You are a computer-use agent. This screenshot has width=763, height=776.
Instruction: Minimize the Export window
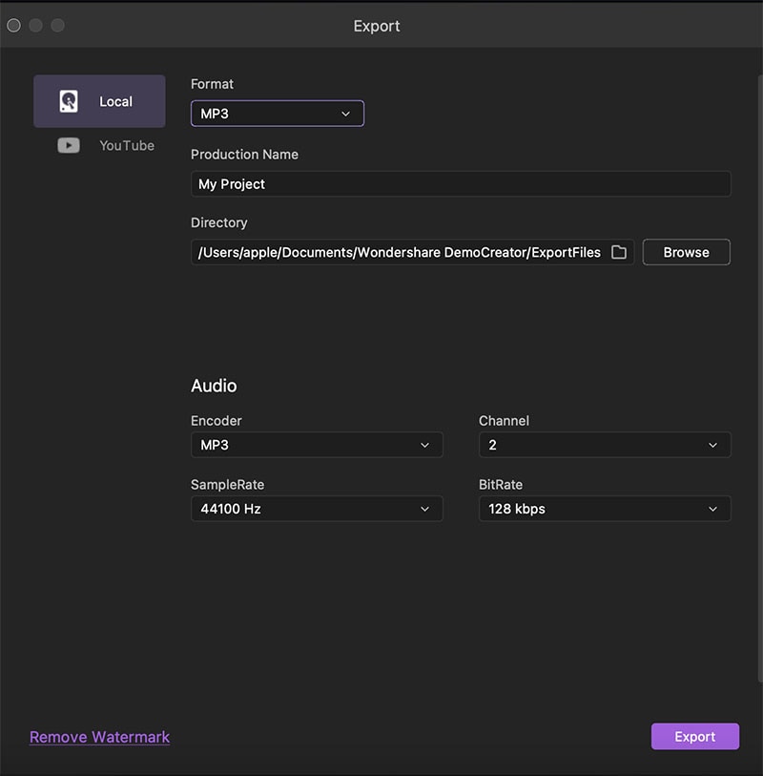pyautogui.click(x=36, y=26)
